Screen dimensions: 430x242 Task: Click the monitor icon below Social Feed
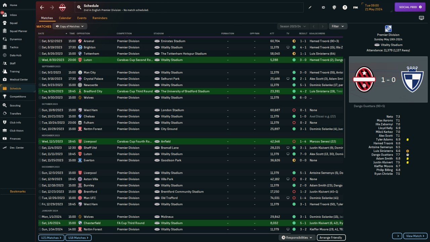[x=421, y=18]
